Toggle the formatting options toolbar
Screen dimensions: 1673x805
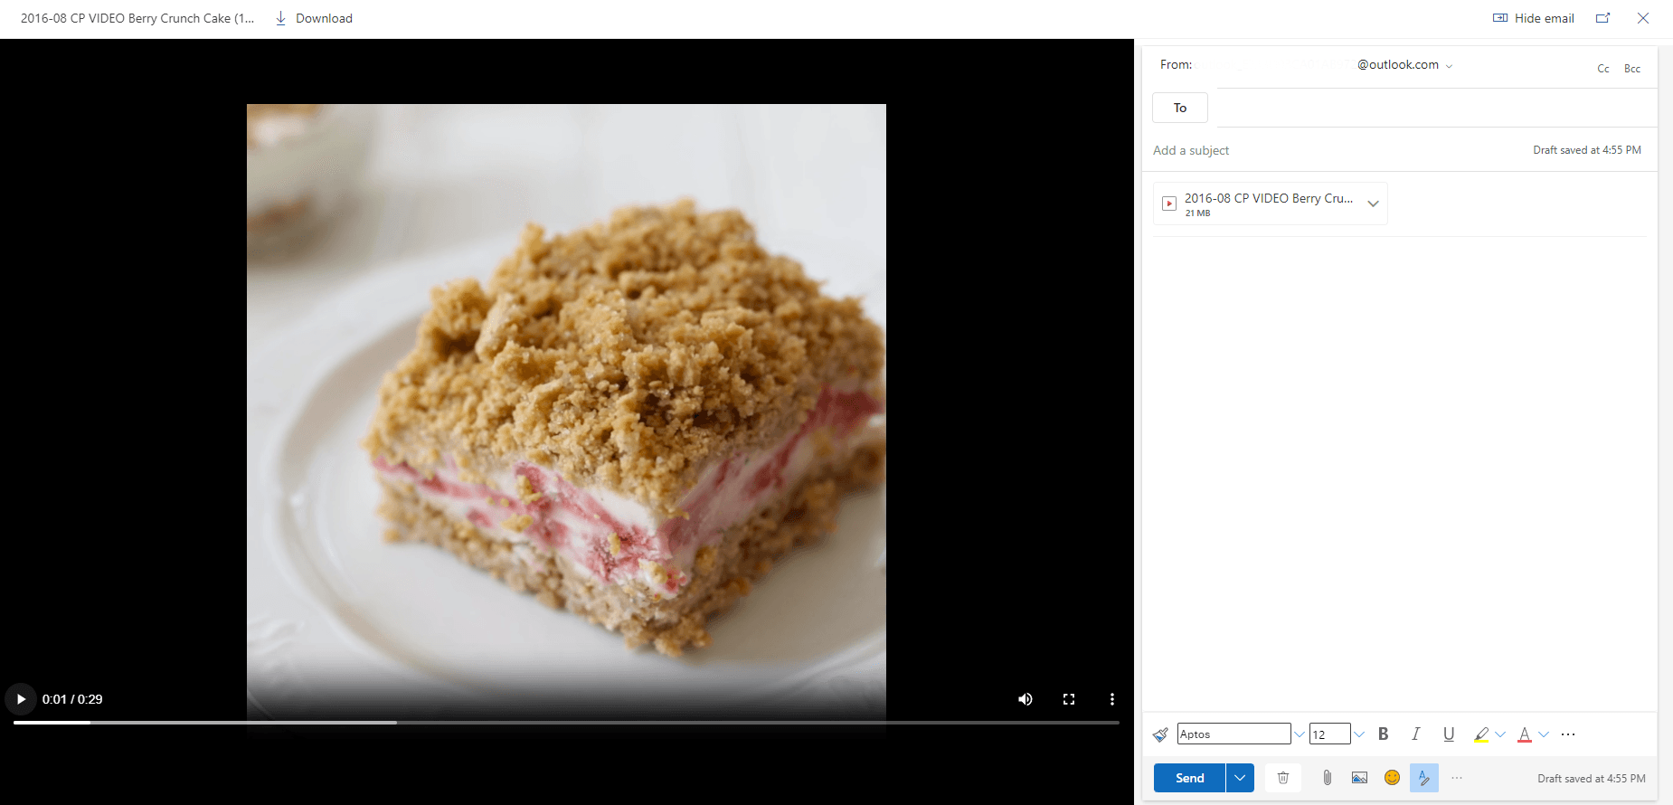tap(1423, 778)
